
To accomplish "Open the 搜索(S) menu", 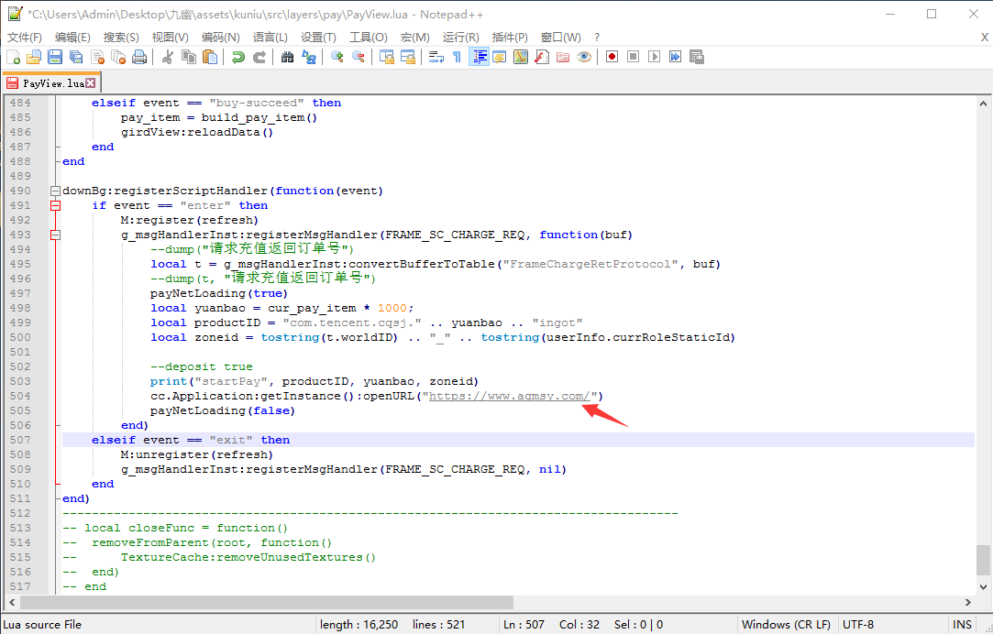I will click(x=121, y=37).
